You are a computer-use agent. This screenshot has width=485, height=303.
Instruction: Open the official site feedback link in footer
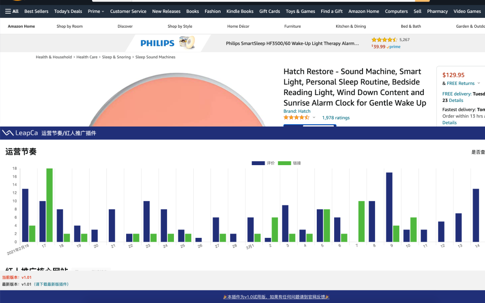click(x=276, y=297)
